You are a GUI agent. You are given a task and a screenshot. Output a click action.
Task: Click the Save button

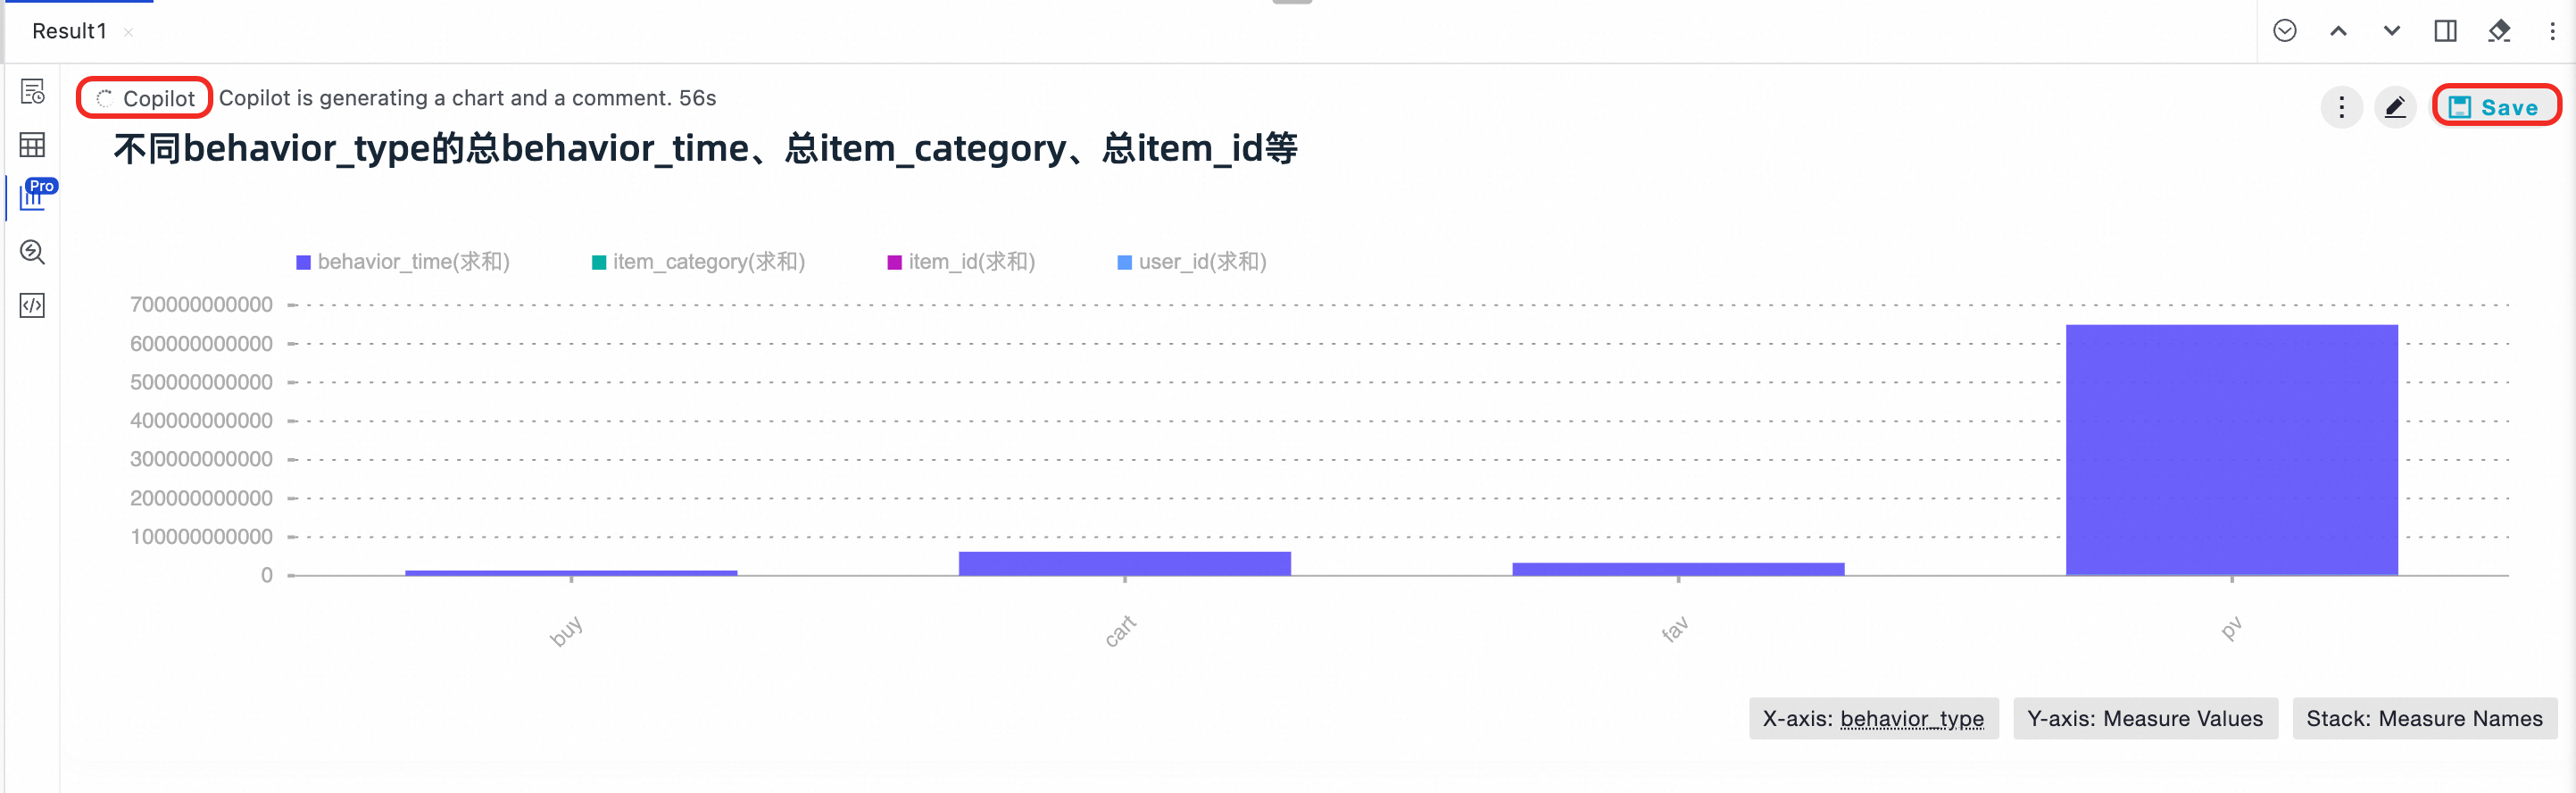tap(2494, 106)
